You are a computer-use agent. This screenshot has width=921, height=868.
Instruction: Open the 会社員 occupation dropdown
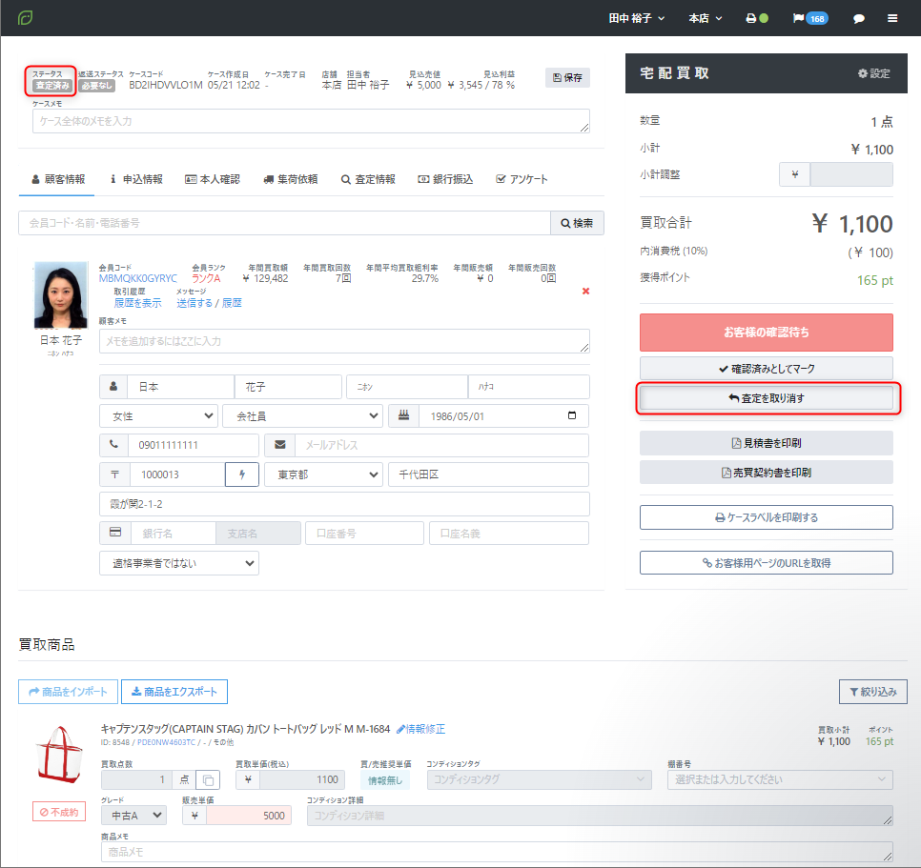coord(302,416)
